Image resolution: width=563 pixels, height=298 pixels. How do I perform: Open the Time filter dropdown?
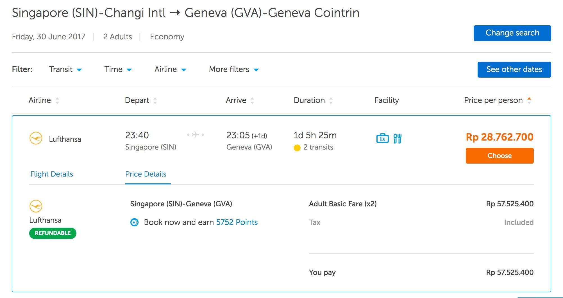118,69
